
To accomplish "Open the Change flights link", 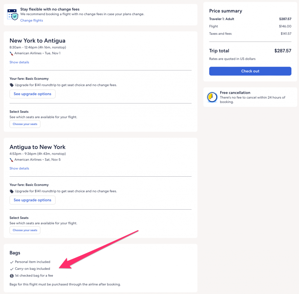I will coord(32,20).
